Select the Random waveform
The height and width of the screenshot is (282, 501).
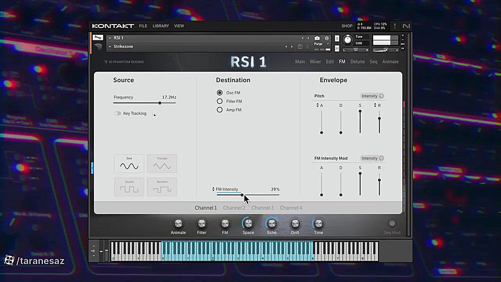(x=162, y=187)
